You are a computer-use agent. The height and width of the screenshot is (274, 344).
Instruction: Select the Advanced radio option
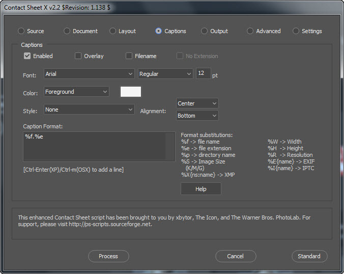[250, 31]
